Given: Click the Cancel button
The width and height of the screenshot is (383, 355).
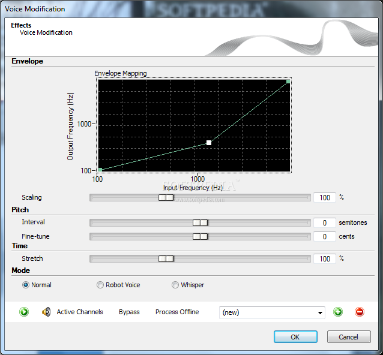Looking at the screenshot, I should click(x=349, y=336).
